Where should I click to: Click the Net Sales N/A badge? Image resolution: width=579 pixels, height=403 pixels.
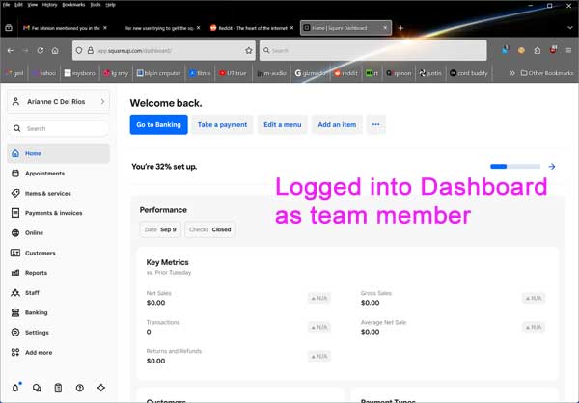point(319,298)
